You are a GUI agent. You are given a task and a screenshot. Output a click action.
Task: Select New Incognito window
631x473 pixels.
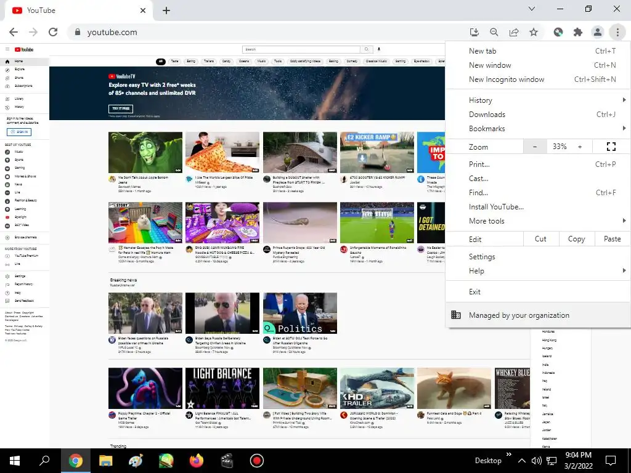(x=538, y=79)
